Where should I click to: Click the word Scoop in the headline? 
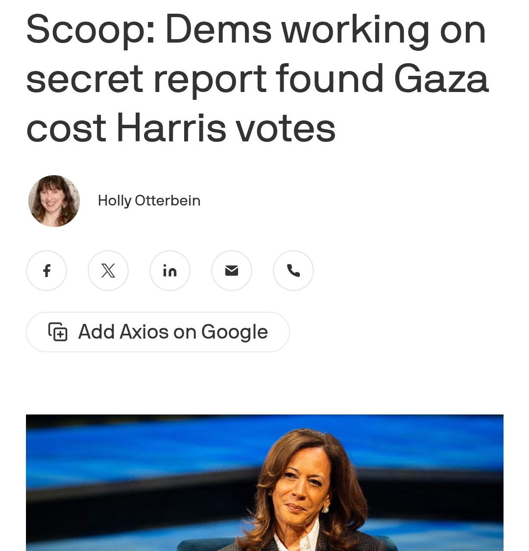(x=91, y=30)
